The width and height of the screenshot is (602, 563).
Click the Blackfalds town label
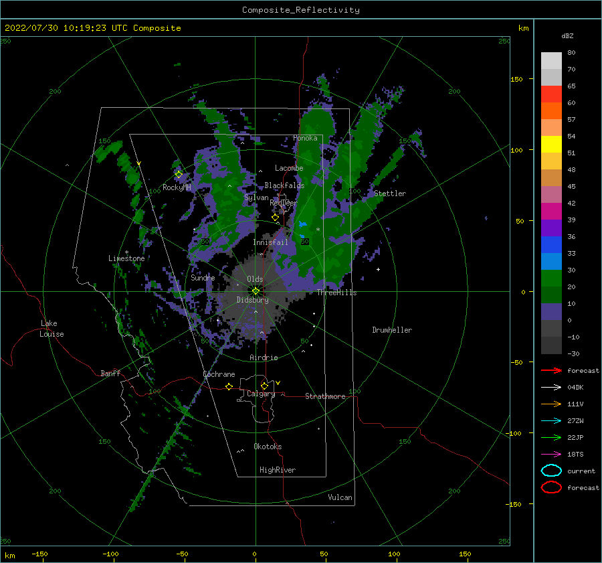(284, 185)
